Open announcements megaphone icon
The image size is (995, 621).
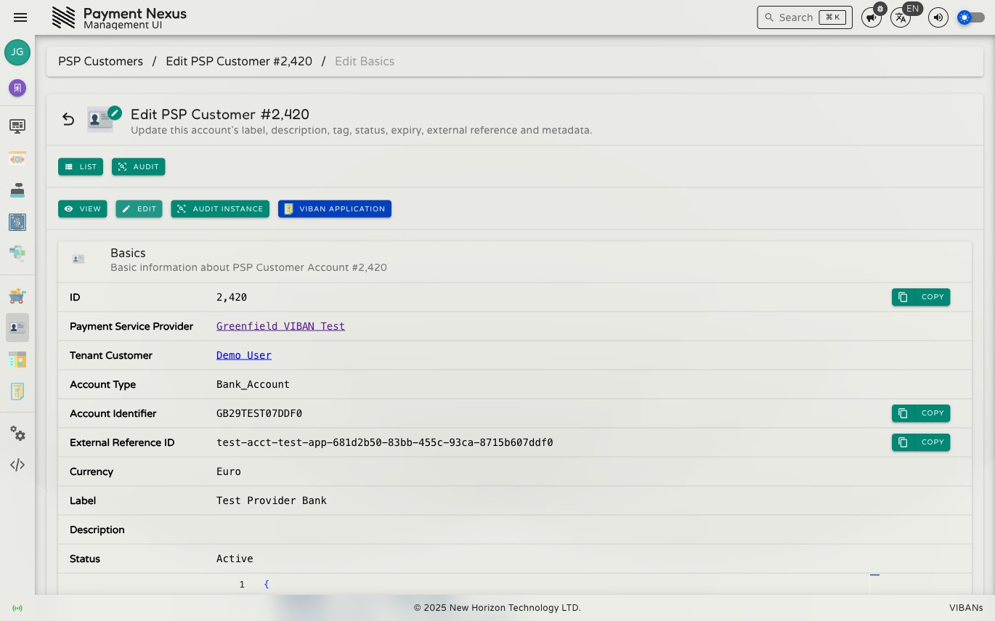click(872, 17)
